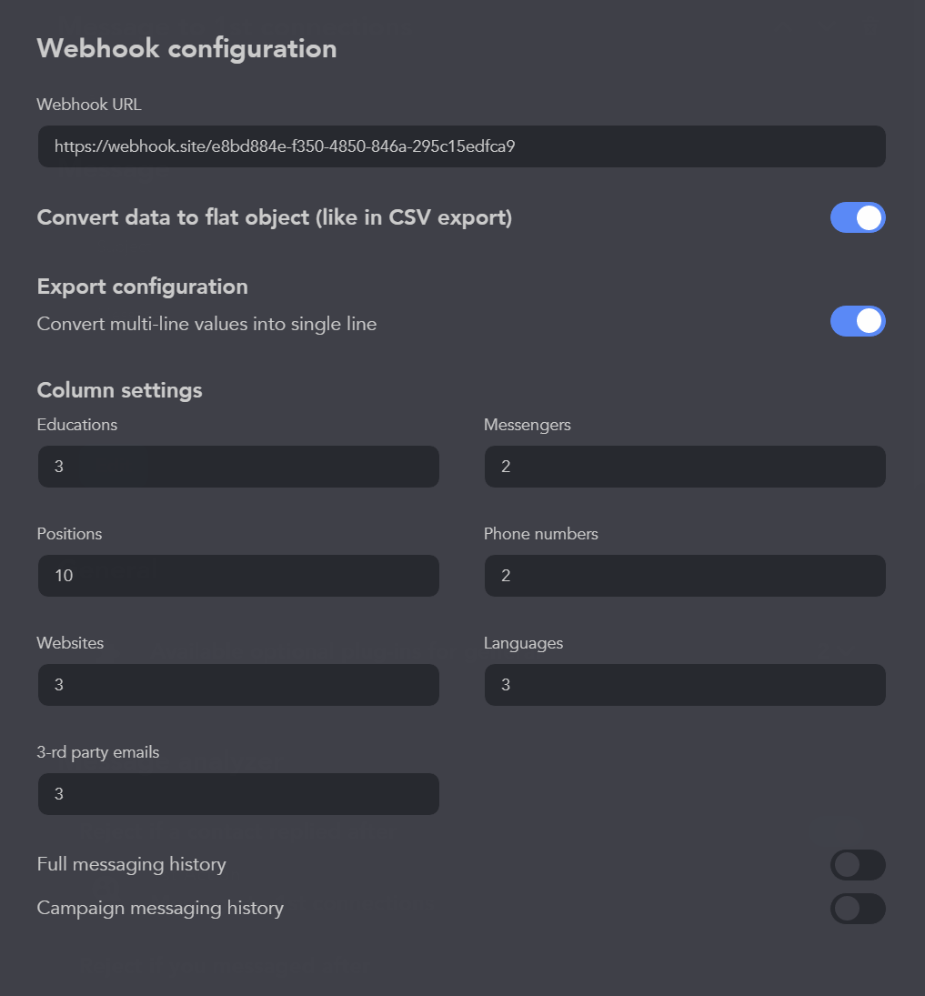Viewport: 925px width, 996px height.
Task: Click the Full messaging history label
Action: click(x=131, y=864)
